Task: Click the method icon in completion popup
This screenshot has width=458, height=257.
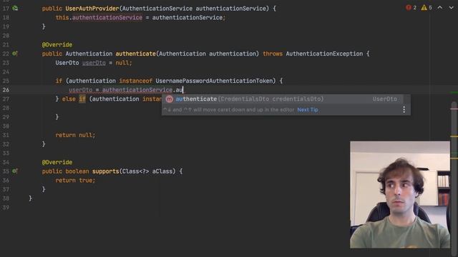Action: (x=169, y=99)
